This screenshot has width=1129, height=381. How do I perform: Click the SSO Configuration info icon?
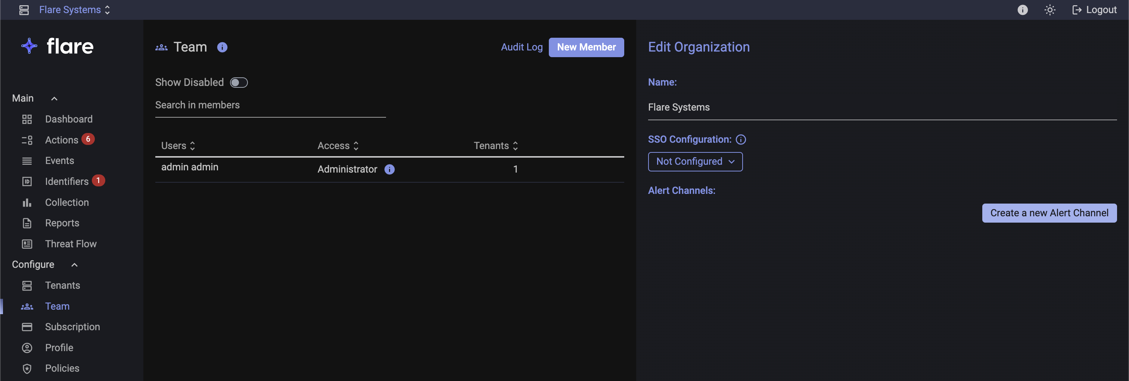pyautogui.click(x=741, y=139)
